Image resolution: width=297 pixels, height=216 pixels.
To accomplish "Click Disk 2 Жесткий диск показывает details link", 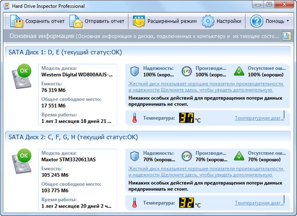I will pyautogui.click(x=206, y=172).
